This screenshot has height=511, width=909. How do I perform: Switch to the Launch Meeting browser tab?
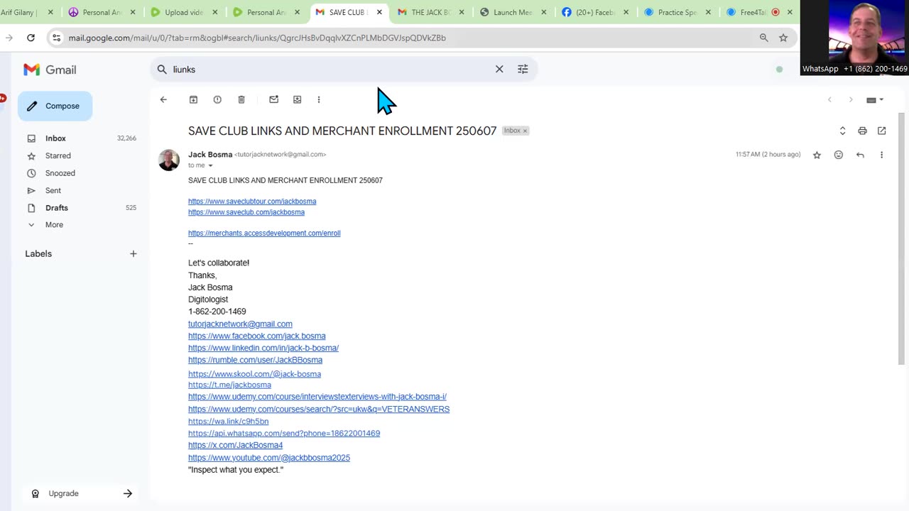point(513,12)
